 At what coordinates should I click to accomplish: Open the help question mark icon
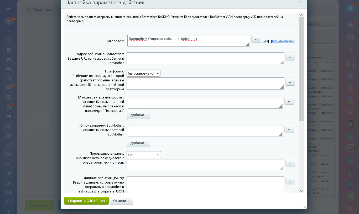350,8
